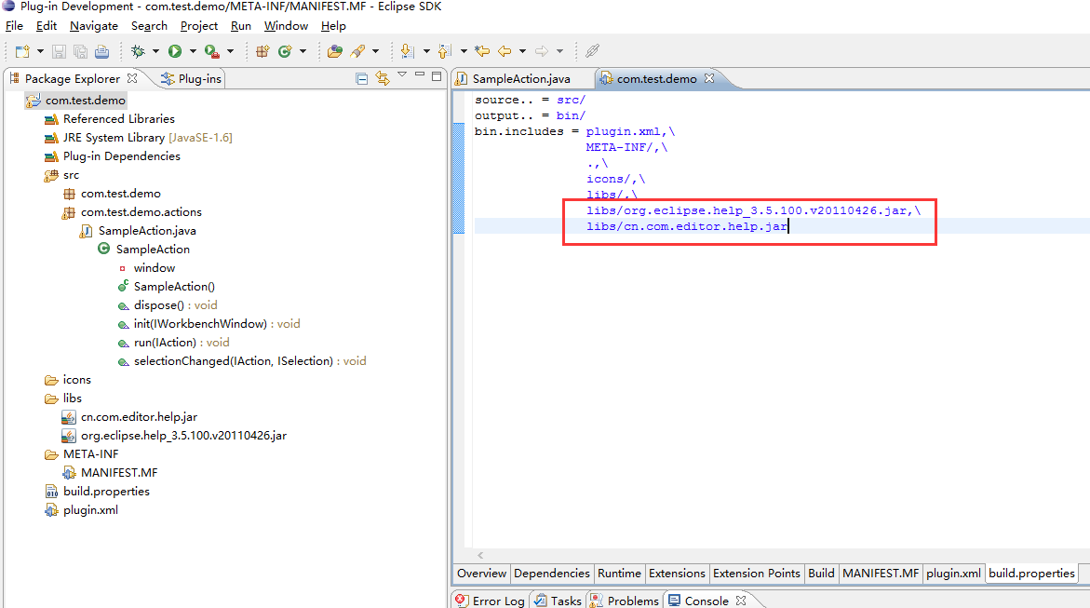Close the com.test.demo editor tab
1090x608 pixels.
click(x=709, y=78)
